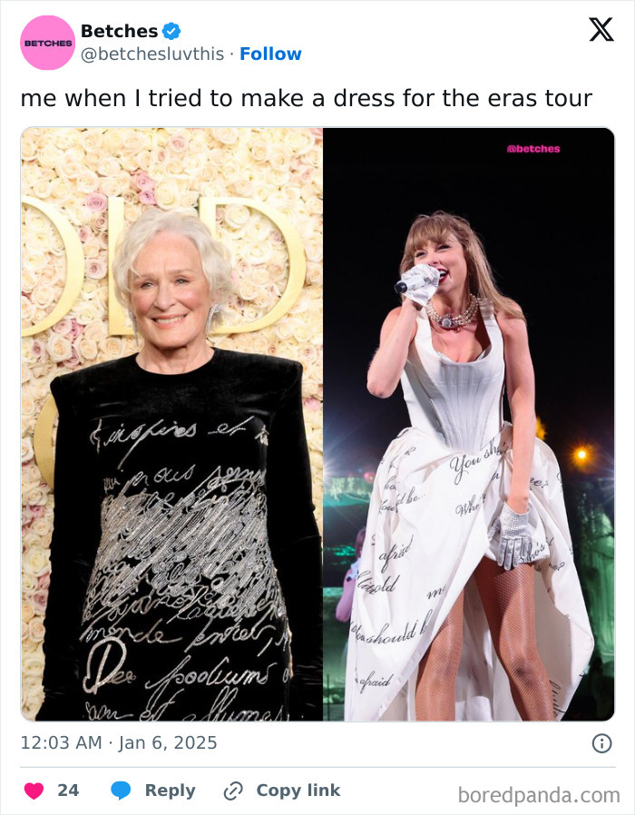This screenshot has height=815, width=635.
Task: Click the boredpanda.com watermark
Action: click(x=539, y=796)
